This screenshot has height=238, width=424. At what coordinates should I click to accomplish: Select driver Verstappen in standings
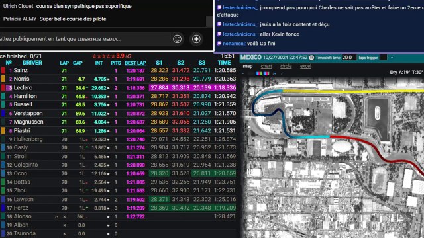click(28, 113)
